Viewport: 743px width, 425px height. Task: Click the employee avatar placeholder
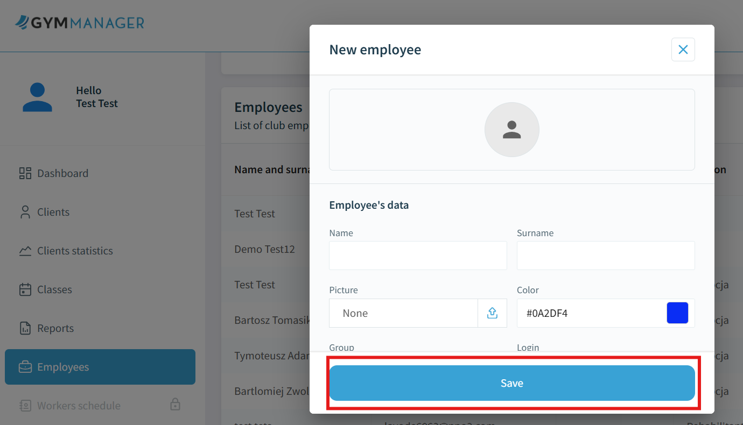511,130
